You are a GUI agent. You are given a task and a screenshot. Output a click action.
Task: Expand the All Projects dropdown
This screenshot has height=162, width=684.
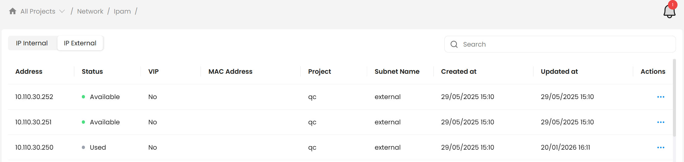point(62,11)
